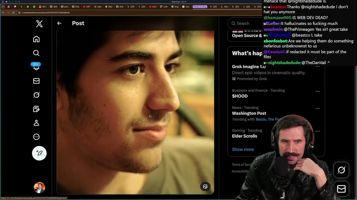Open Profile icon in sidebar
The image size is (357, 200).
(36, 123)
